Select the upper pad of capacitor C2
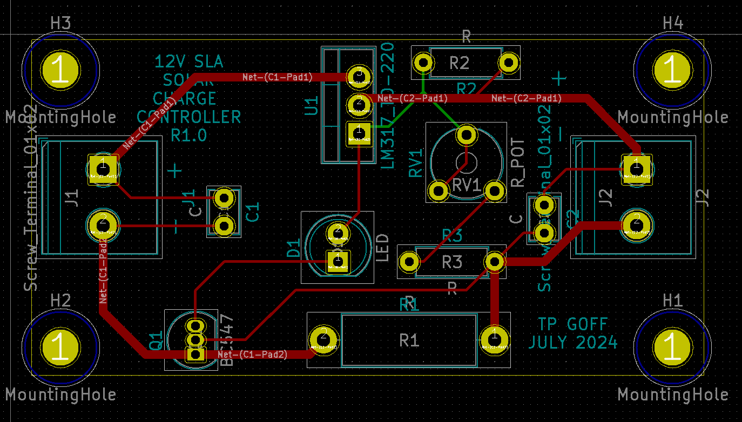The height and width of the screenshot is (422, 742). click(544, 205)
